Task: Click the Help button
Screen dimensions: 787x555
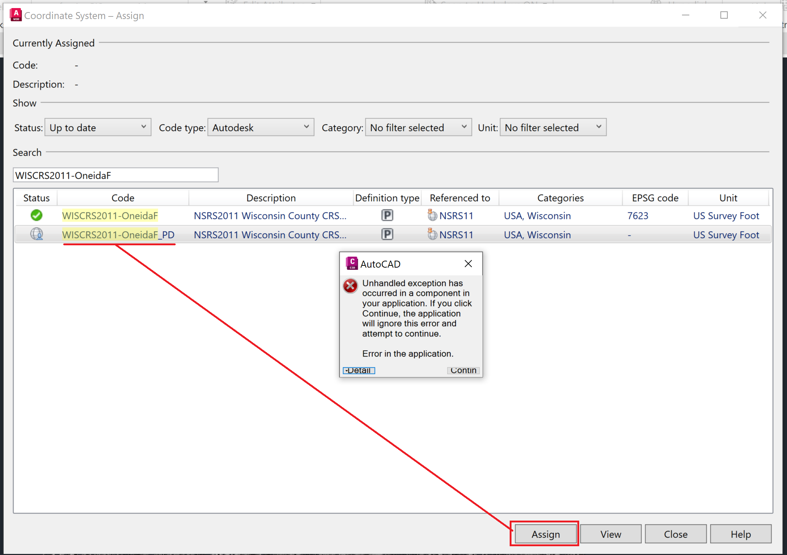Action: [x=740, y=534]
